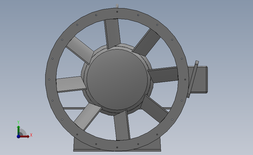
Task: Pick the slanted lever rod near terminal box
Action: point(193,79)
